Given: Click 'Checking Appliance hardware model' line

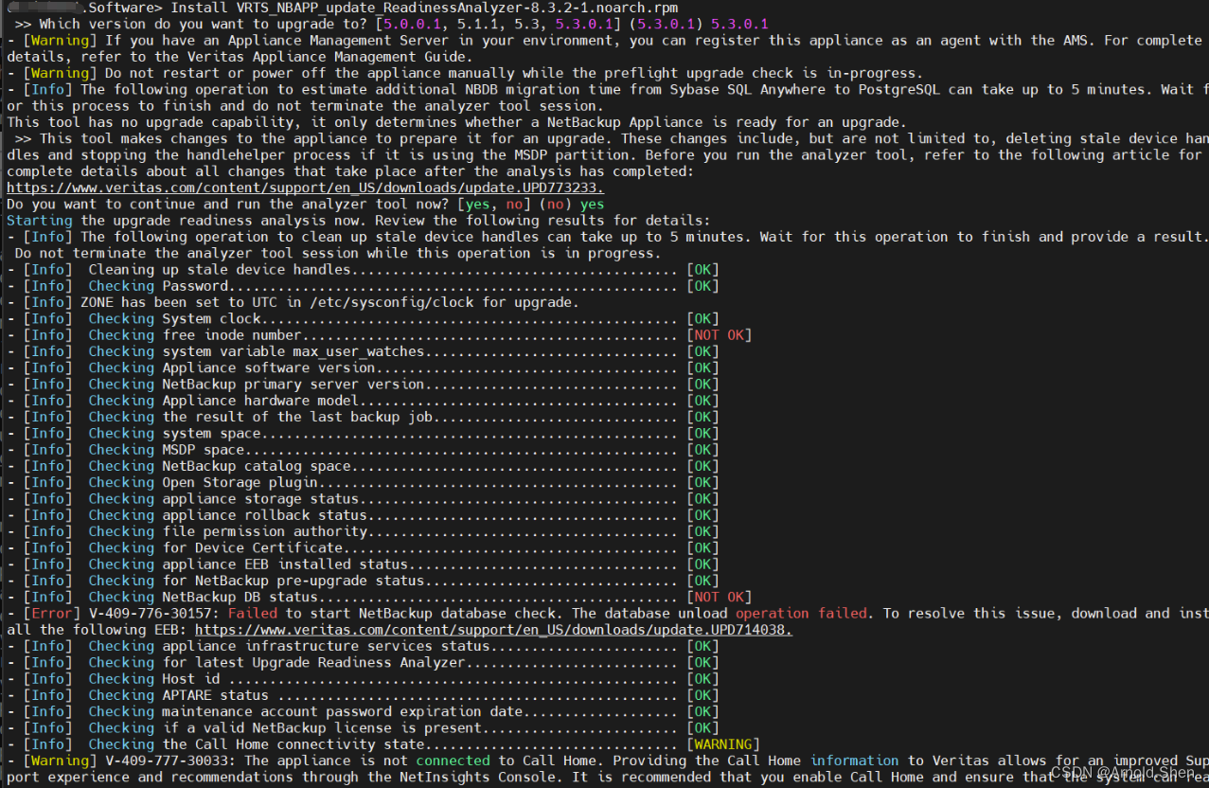Looking at the screenshot, I should click(x=364, y=401).
